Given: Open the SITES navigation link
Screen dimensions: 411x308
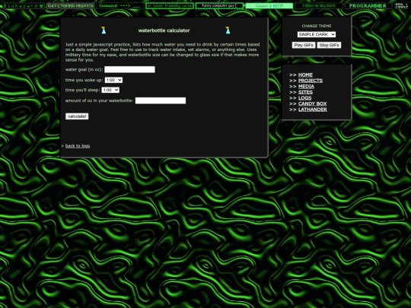Looking at the screenshot, I should click(x=305, y=92).
